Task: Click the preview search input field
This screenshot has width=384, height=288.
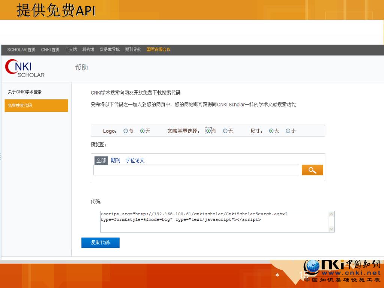Action: (x=196, y=170)
